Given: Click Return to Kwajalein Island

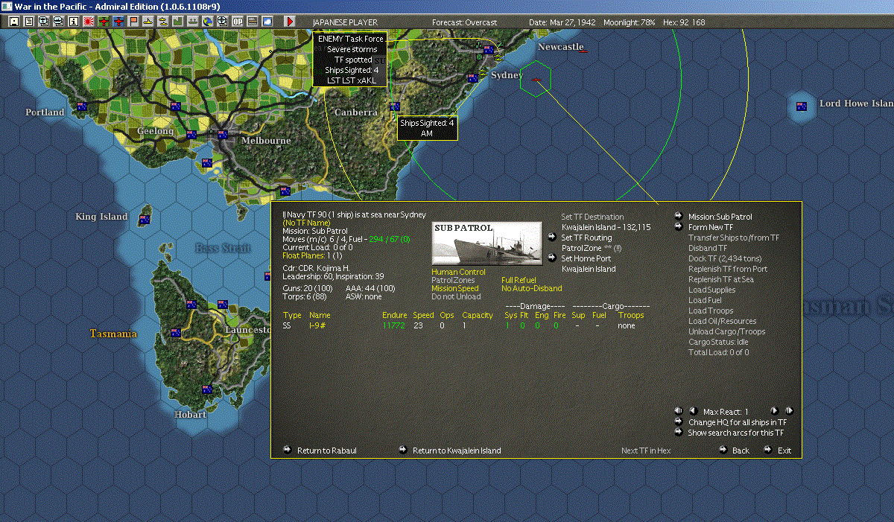Looking at the screenshot, I should (457, 451).
